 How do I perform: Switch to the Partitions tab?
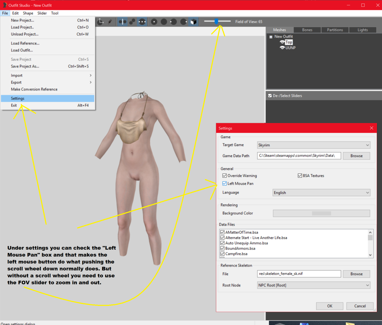click(x=335, y=30)
